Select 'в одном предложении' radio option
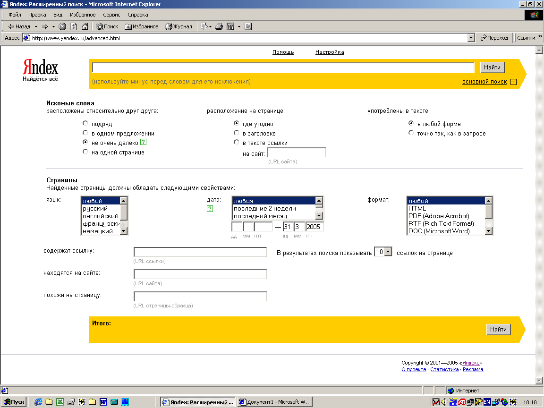 (x=85, y=133)
